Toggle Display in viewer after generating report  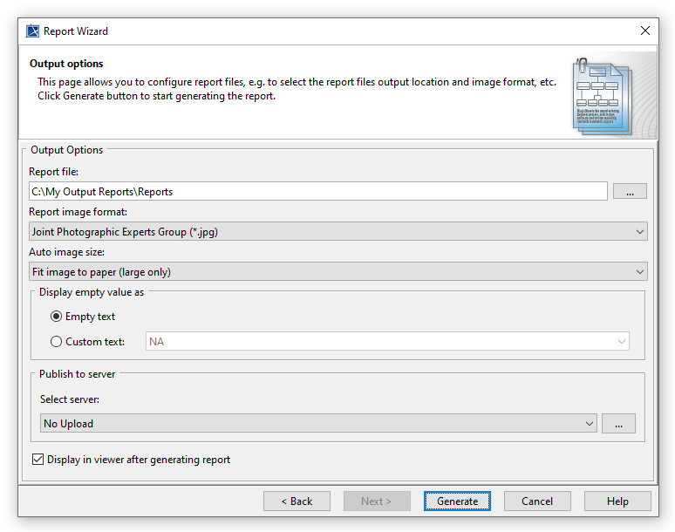tap(37, 460)
